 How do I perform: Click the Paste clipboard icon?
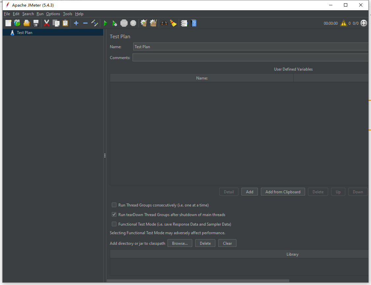(65, 23)
